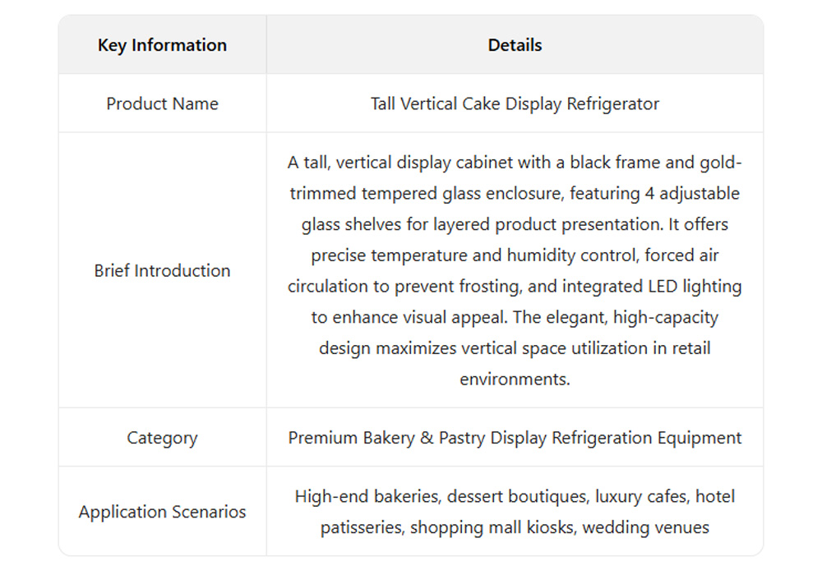Select the Product Name row label

click(x=162, y=103)
